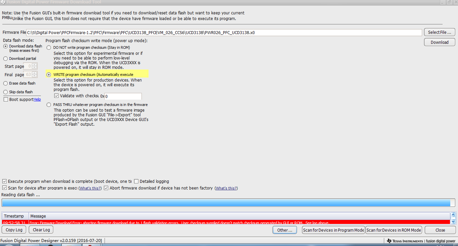The width and height of the screenshot is (458, 246).
Task: Select the 'WRITE program checksum' radio option
Action: [x=49, y=75]
